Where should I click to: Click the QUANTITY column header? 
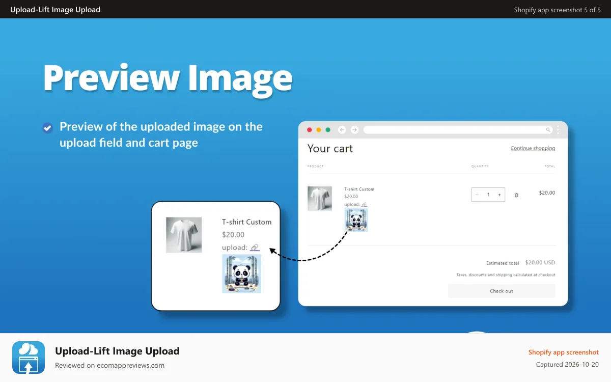(x=480, y=166)
